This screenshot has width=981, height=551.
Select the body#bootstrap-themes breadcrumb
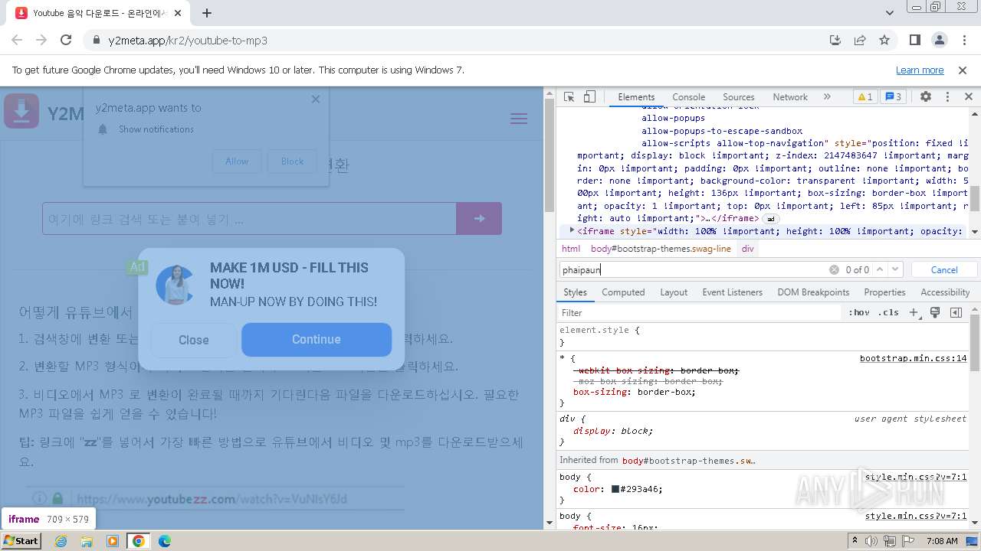[x=661, y=249]
